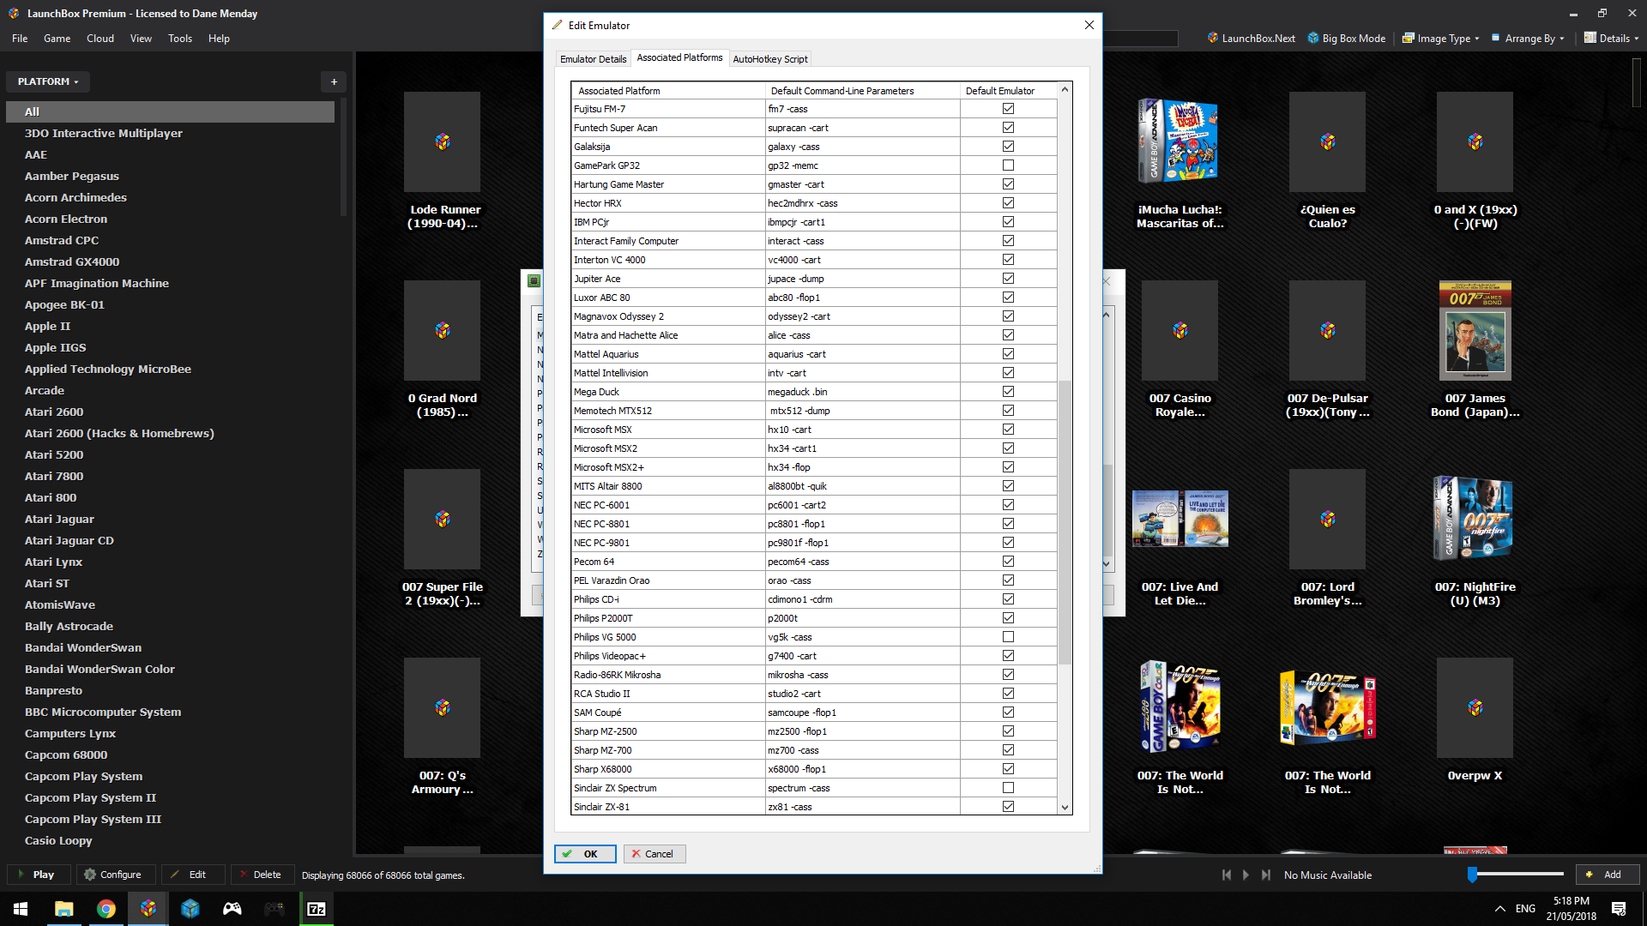Uncheck default emulator for Mega Duck
Viewport: 1647px width, 926px height.
click(x=1008, y=392)
